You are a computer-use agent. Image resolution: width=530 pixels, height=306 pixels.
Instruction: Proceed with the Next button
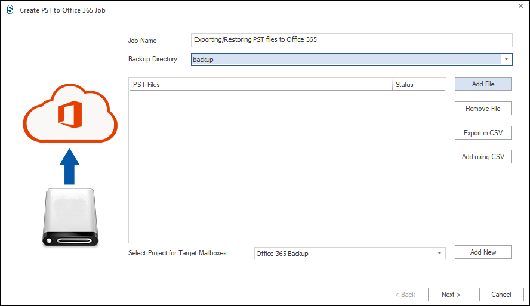[451, 295]
